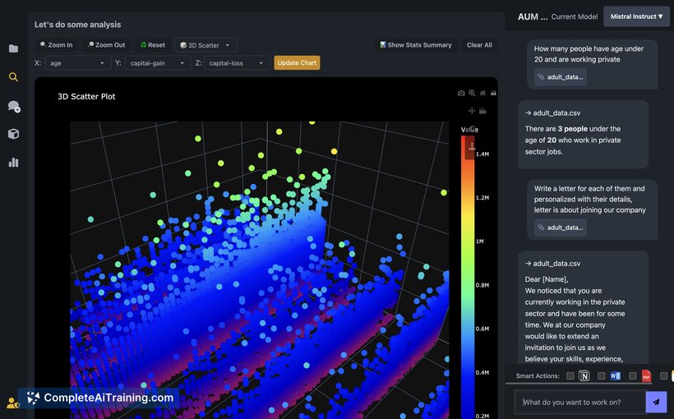
Task: Select the search magnifier sidebar icon
Action: pyautogui.click(x=13, y=77)
